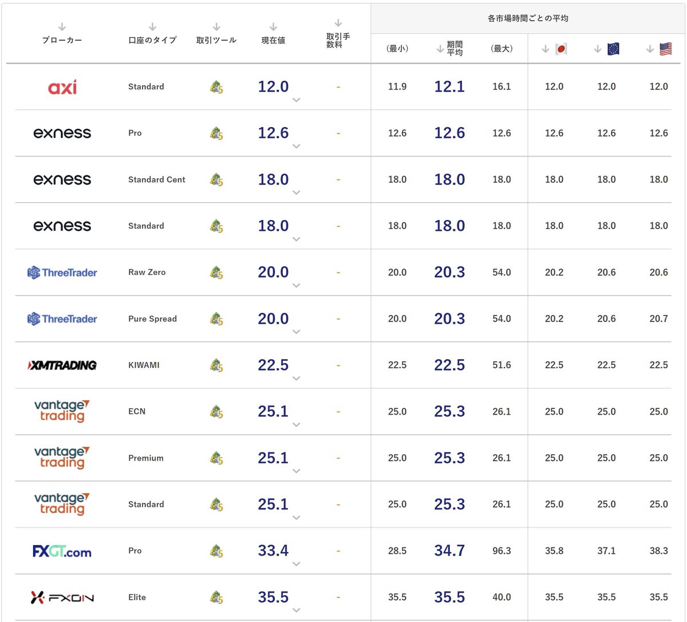Expand chevron under XMTRADING 22.5
687x622 pixels.
click(296, 378)
